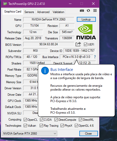Viewport: 117px width, 141px height.
Task: Toggle the PhysX checkbox
Action: point(62,126)
